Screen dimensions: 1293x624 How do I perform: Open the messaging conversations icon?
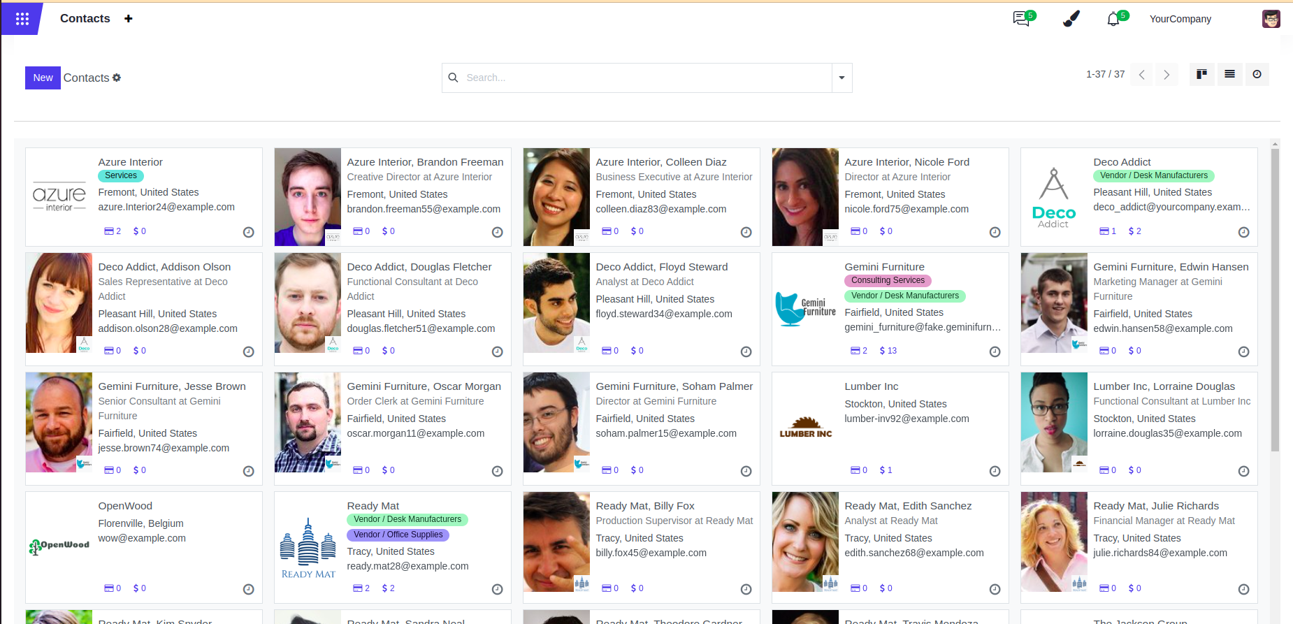1022,19
